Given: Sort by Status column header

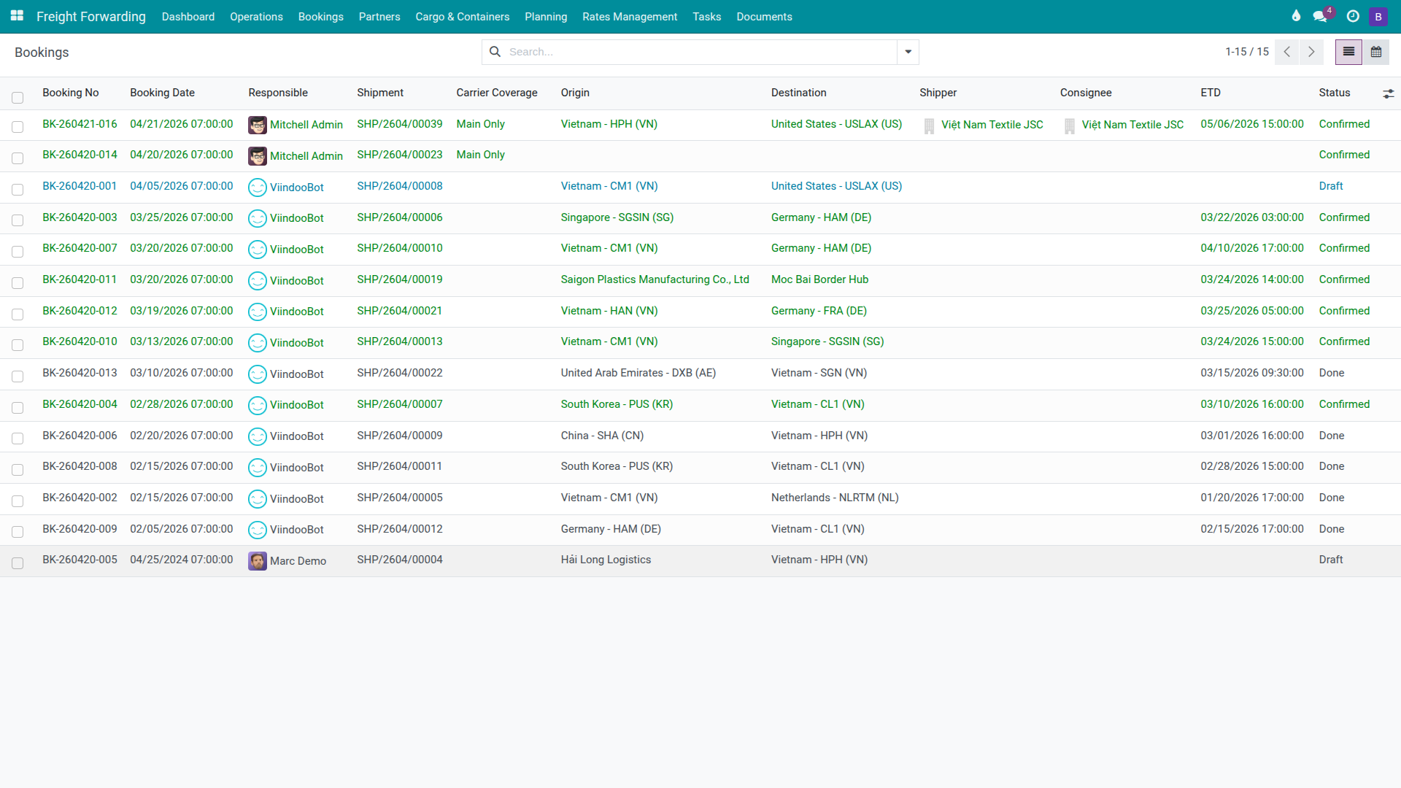Looking at the screenshot, I should (x=1335, y=93).
